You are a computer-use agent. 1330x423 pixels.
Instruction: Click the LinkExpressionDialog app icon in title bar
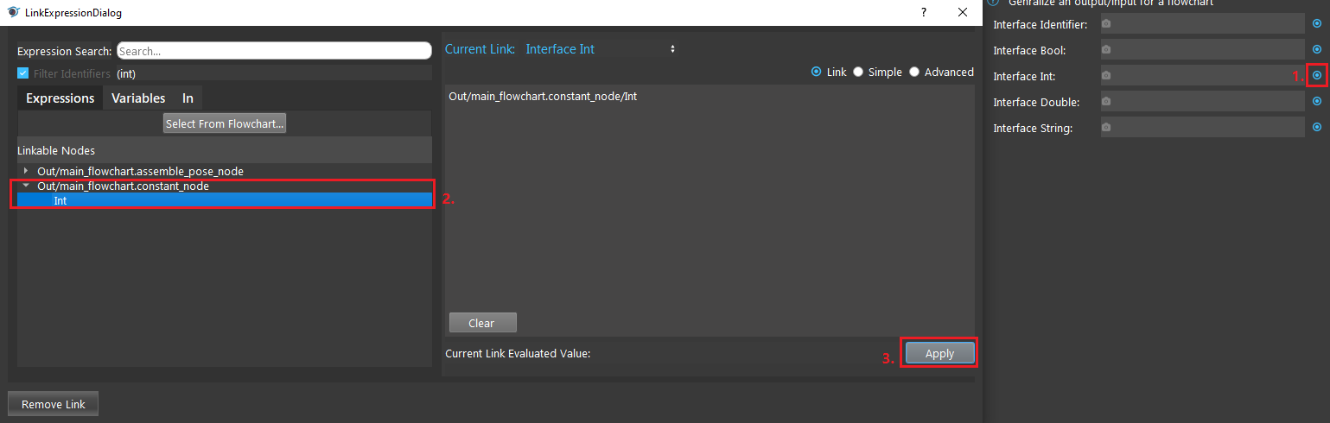(13, 12)
